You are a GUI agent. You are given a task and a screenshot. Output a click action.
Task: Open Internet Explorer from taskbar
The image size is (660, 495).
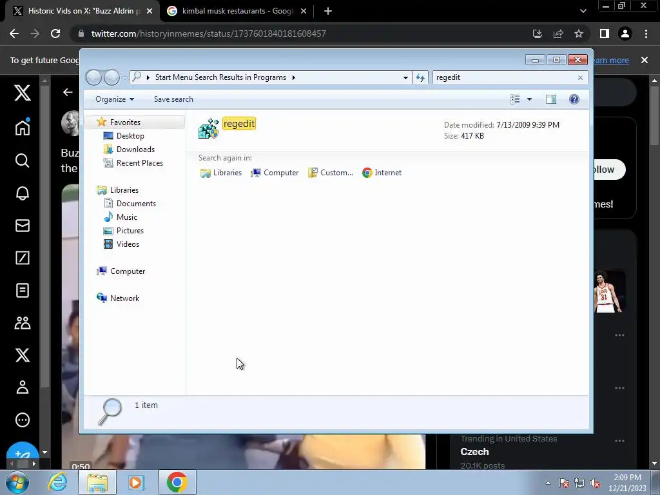click(57, 482)
